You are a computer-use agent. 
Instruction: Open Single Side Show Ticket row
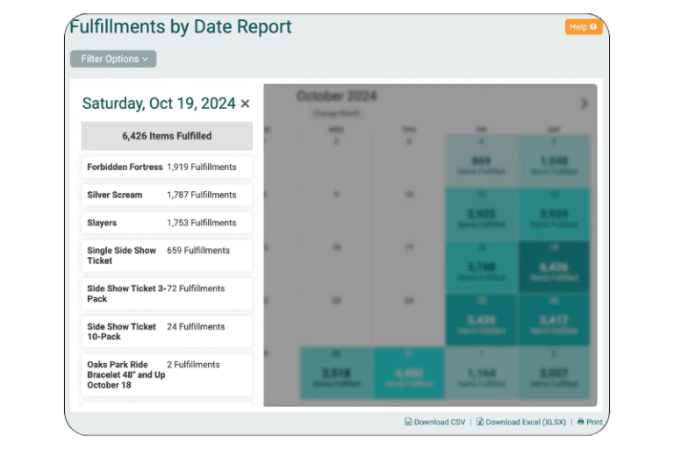click(x=166, y=255)
